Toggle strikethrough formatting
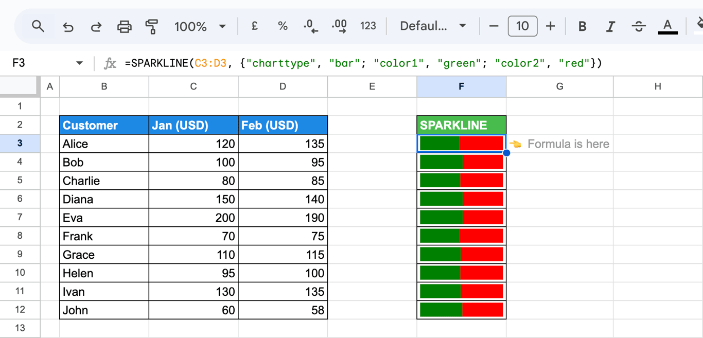This screenshot has width=703, height=338. tap(639, 26)
